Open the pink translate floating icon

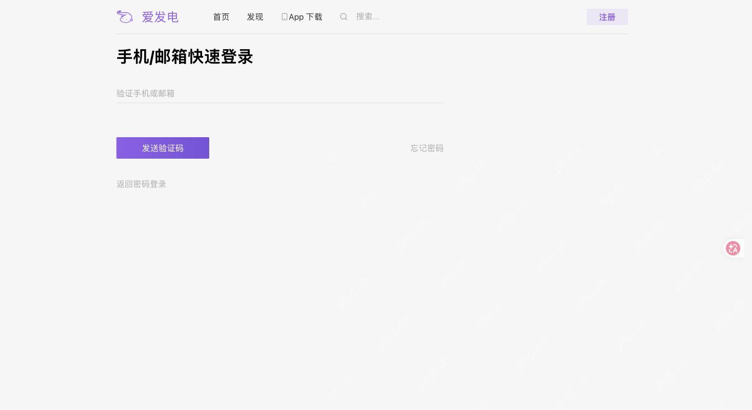(x=733, y=248)
